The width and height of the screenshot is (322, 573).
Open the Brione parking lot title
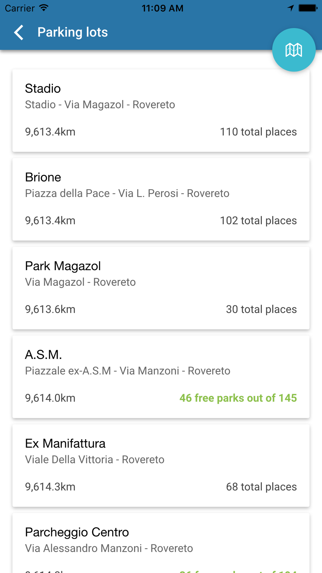43,177
